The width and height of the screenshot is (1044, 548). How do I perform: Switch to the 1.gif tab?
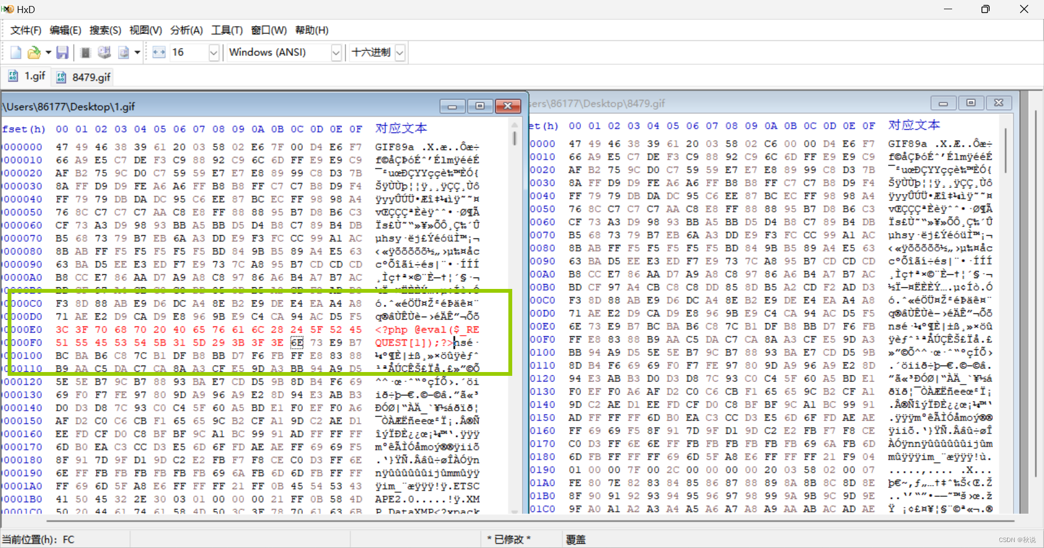click(26, 76)
